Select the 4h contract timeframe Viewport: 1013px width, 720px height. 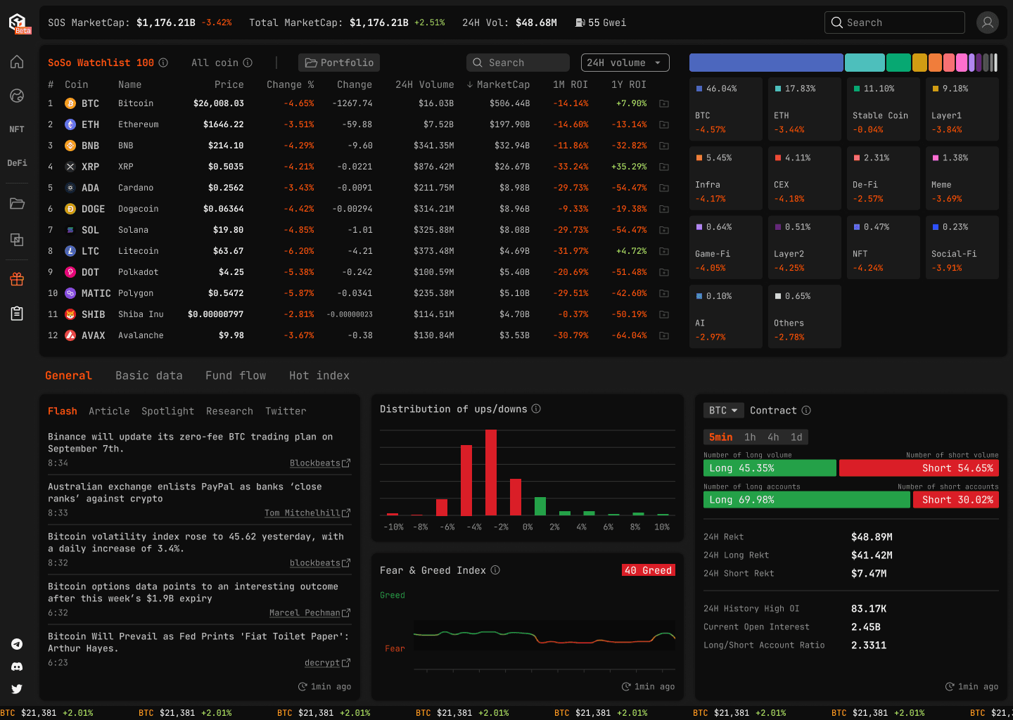click(773, 437)
